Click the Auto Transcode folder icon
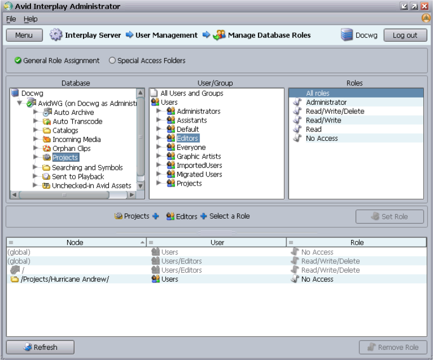433x360 pixels. (x=47, y=122)
